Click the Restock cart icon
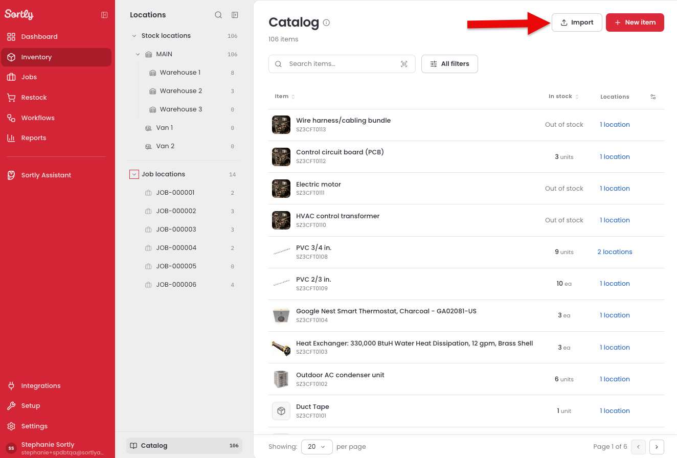This screenshot has height=458, width=677. click(11, 98)
